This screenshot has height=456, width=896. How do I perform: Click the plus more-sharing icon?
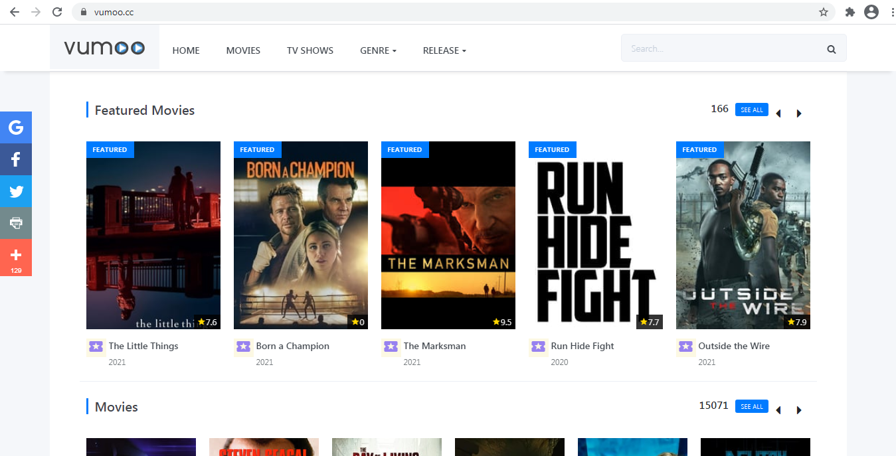(x=16, y=258)
